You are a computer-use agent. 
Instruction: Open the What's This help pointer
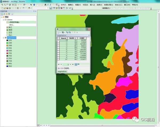pyautogui.click(x=70, y=8)
